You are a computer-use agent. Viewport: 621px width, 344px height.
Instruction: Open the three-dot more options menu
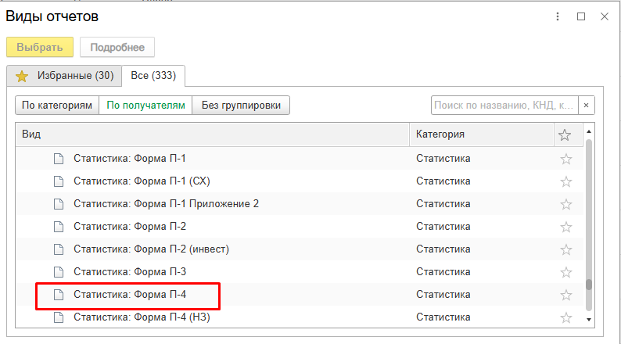point(558,16)
